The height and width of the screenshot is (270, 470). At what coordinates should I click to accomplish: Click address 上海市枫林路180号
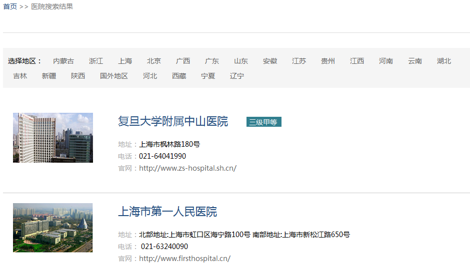[169, 144]
